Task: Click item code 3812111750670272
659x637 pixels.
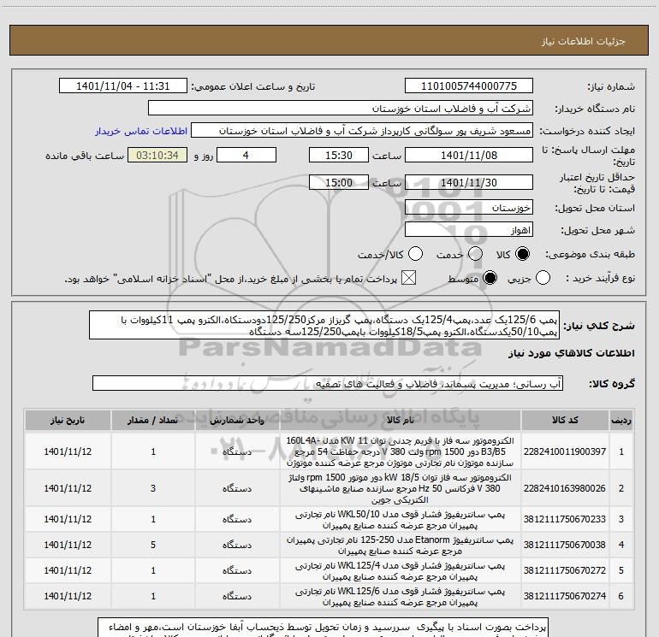Action: (x=565, y=570)
